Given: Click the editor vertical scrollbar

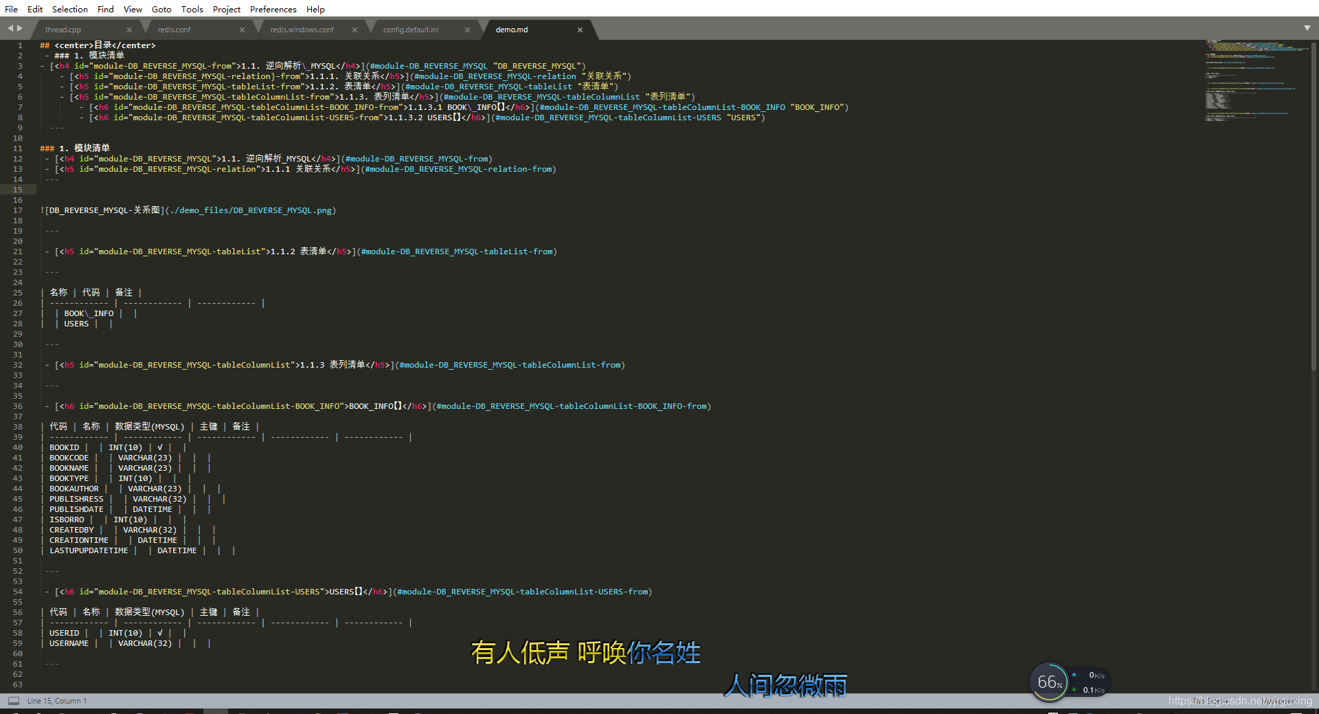Looking at the screenshot, I should pos(1314,206).
